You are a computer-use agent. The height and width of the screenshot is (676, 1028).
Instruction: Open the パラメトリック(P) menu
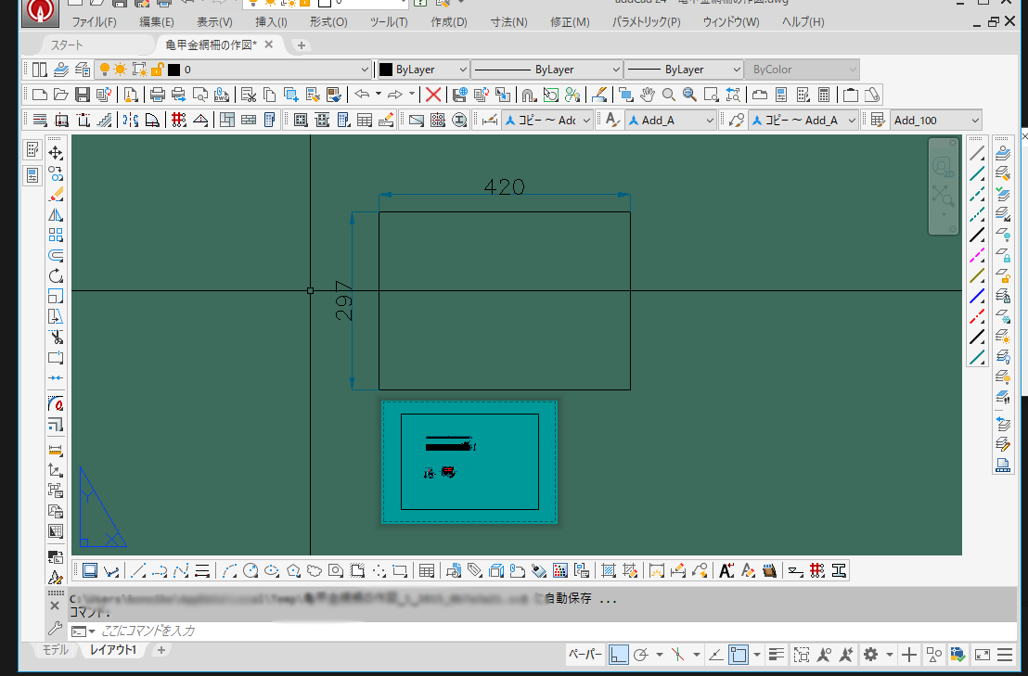647,21
